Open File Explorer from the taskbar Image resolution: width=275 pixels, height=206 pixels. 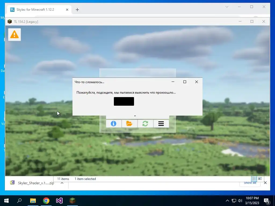(x=33, y=201)
